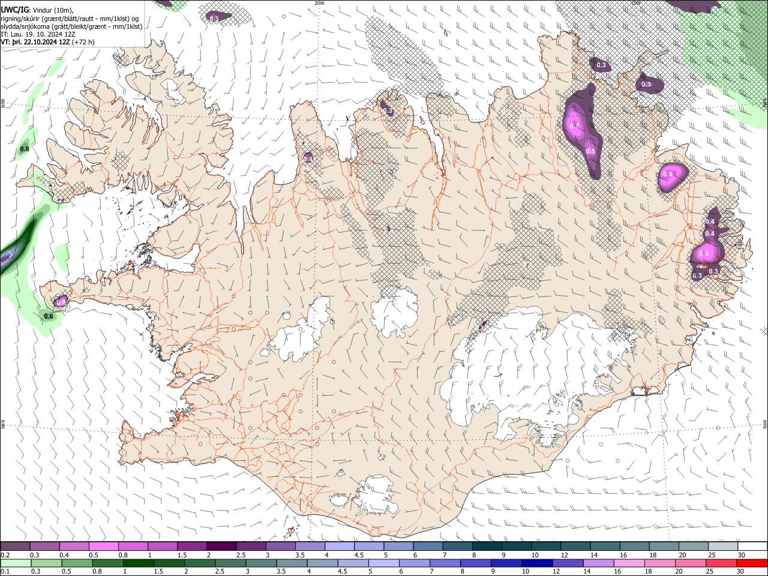The height and width of the screenshot is (576, 768).
Task: Click the '25' label in the lower legend row
Action: (709, 572)
